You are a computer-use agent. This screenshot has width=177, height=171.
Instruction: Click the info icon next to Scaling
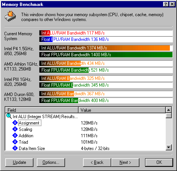[15, 129]
